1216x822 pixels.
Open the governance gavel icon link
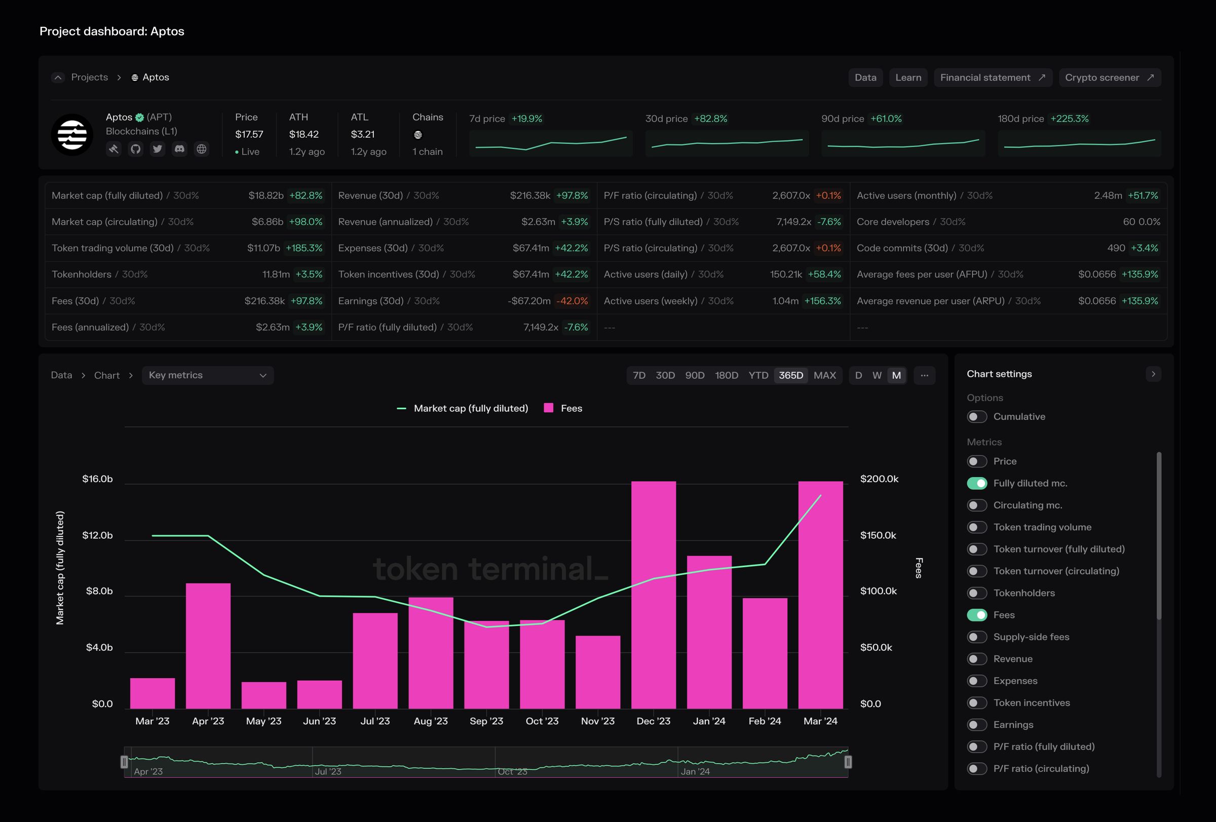(113, 149)
